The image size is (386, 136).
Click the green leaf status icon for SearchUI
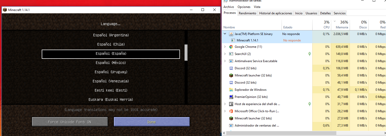pos(309,54)
